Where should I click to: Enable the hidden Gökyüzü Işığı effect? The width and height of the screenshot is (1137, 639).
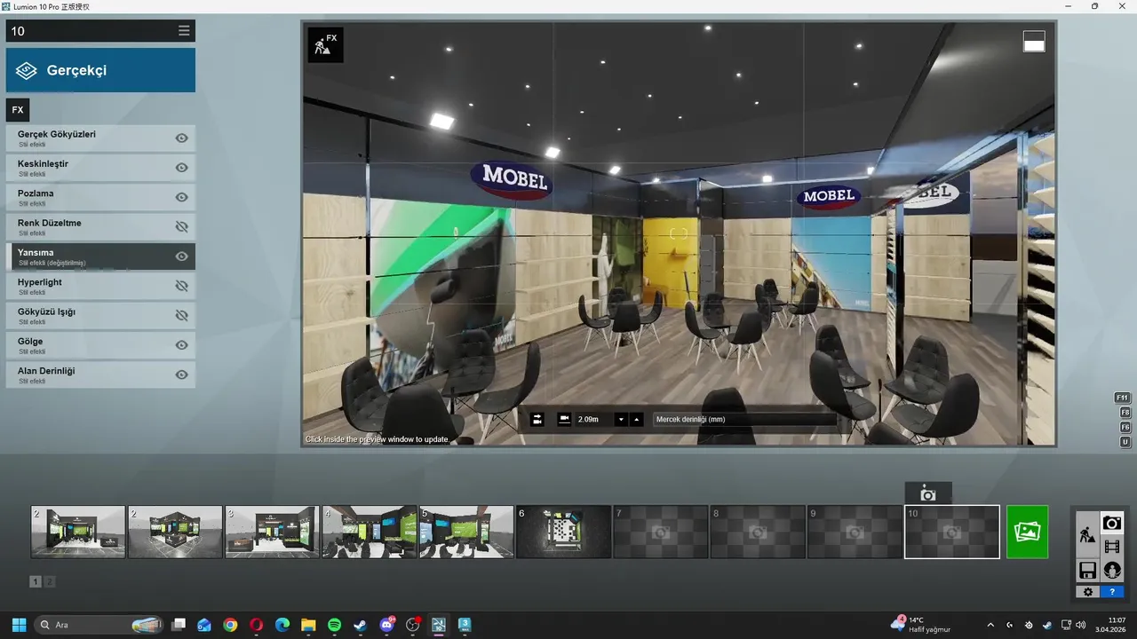tap(182, 316)
